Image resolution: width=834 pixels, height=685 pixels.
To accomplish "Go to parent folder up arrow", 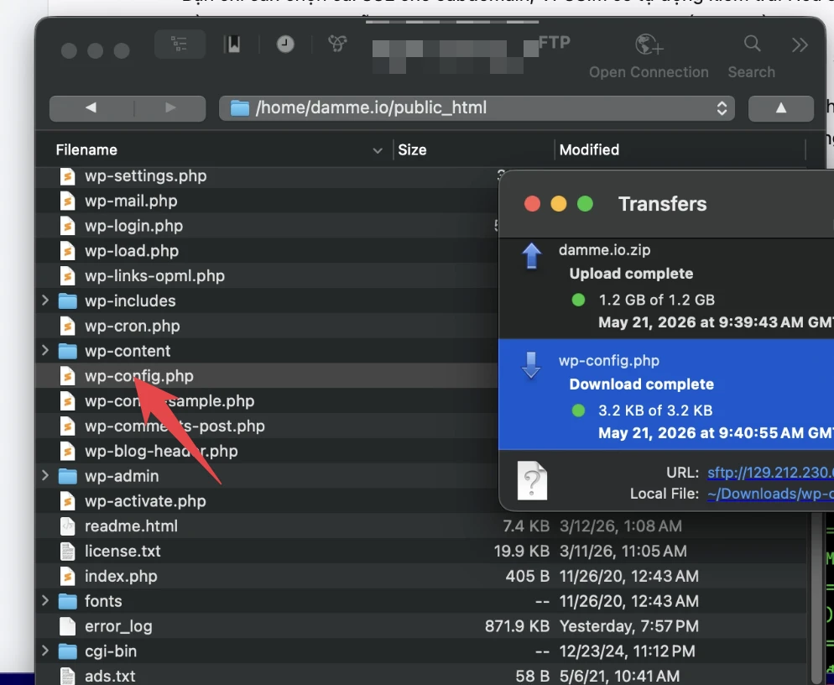I will [x=780, y=108].
